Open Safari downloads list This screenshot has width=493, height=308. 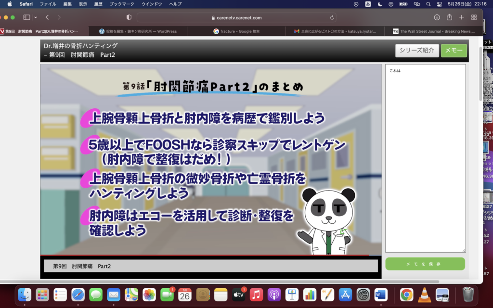pyautogui.click(x=437, y=17)
